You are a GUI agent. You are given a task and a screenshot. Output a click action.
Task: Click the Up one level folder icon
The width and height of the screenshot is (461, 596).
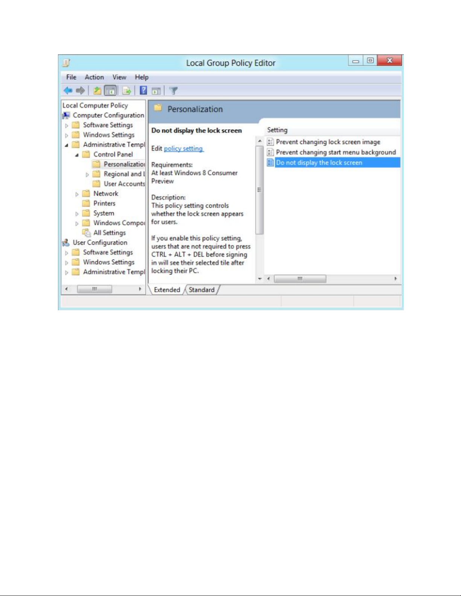click(97, 91)
